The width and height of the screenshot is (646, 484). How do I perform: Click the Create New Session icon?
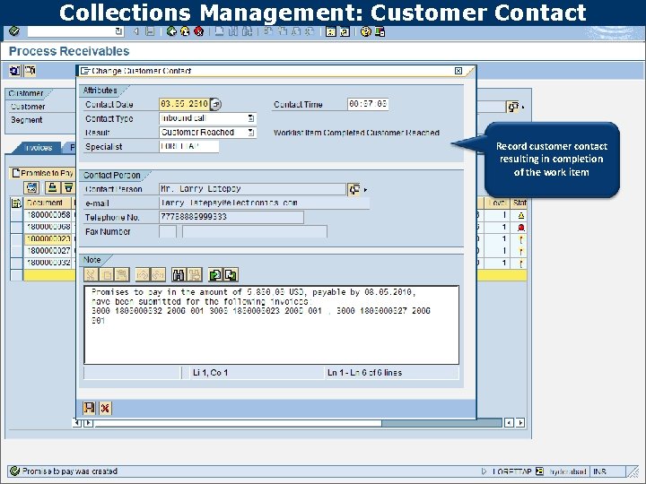click(x=330, y=31)
